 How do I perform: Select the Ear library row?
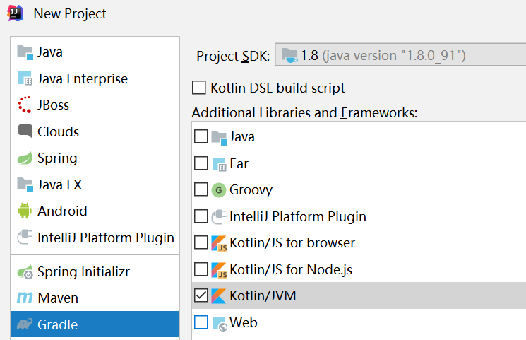tap(239, 163)
